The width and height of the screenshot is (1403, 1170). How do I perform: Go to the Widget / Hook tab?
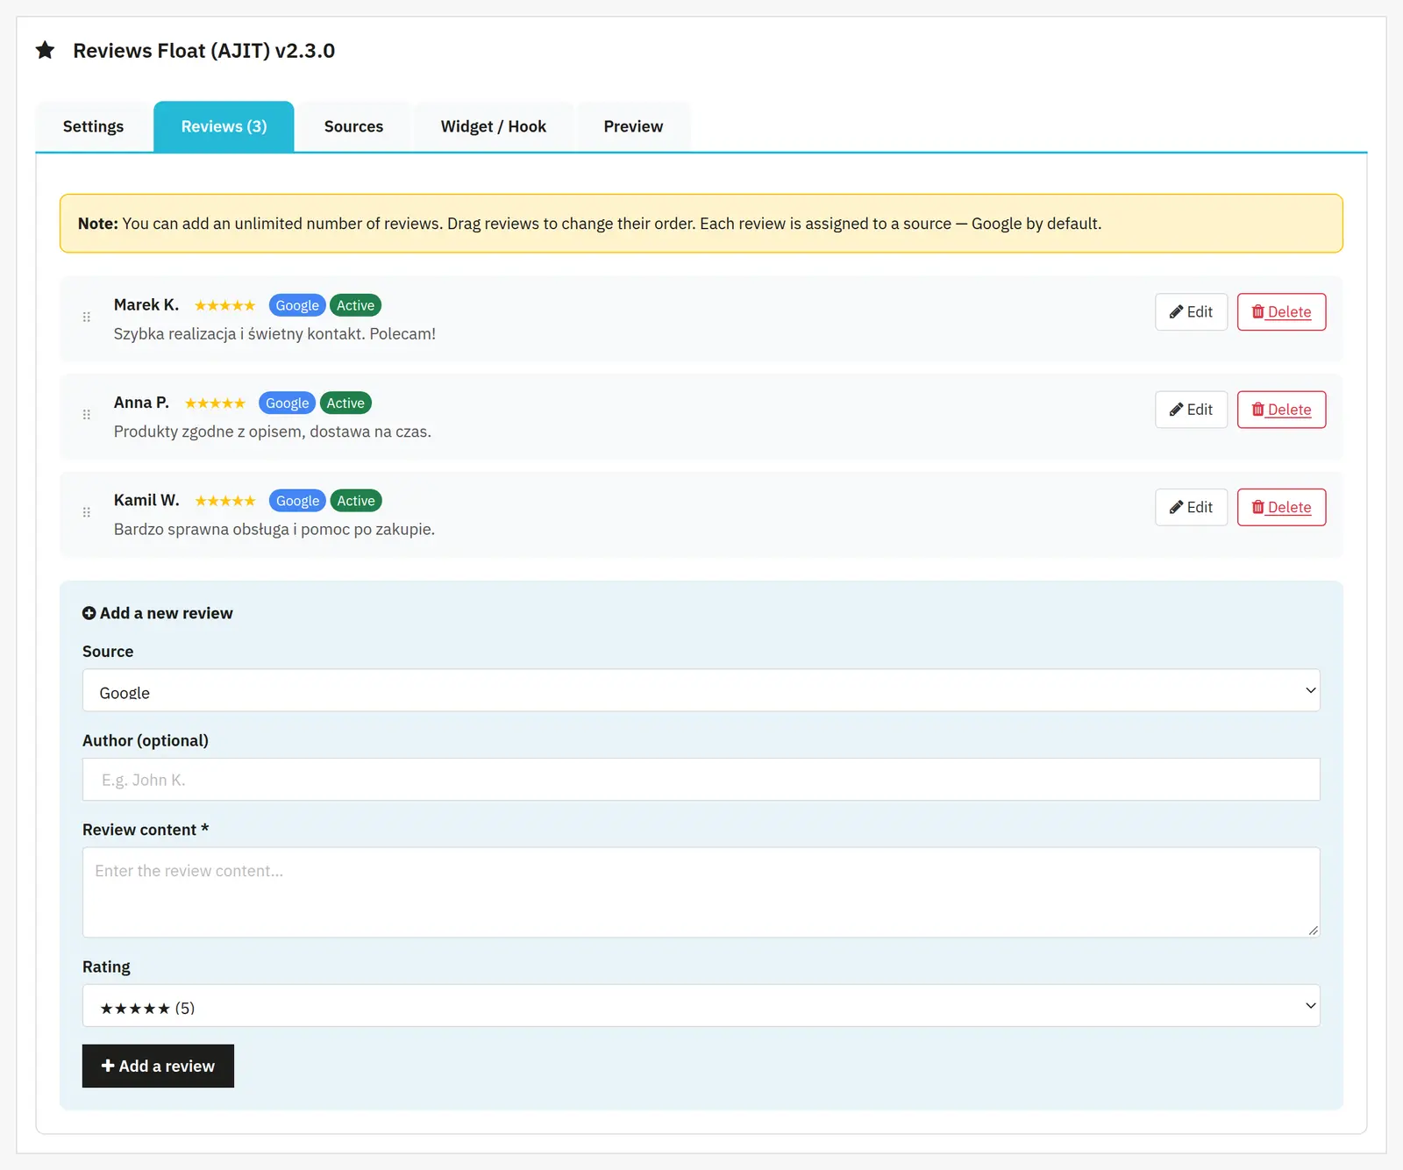[494, 126]
